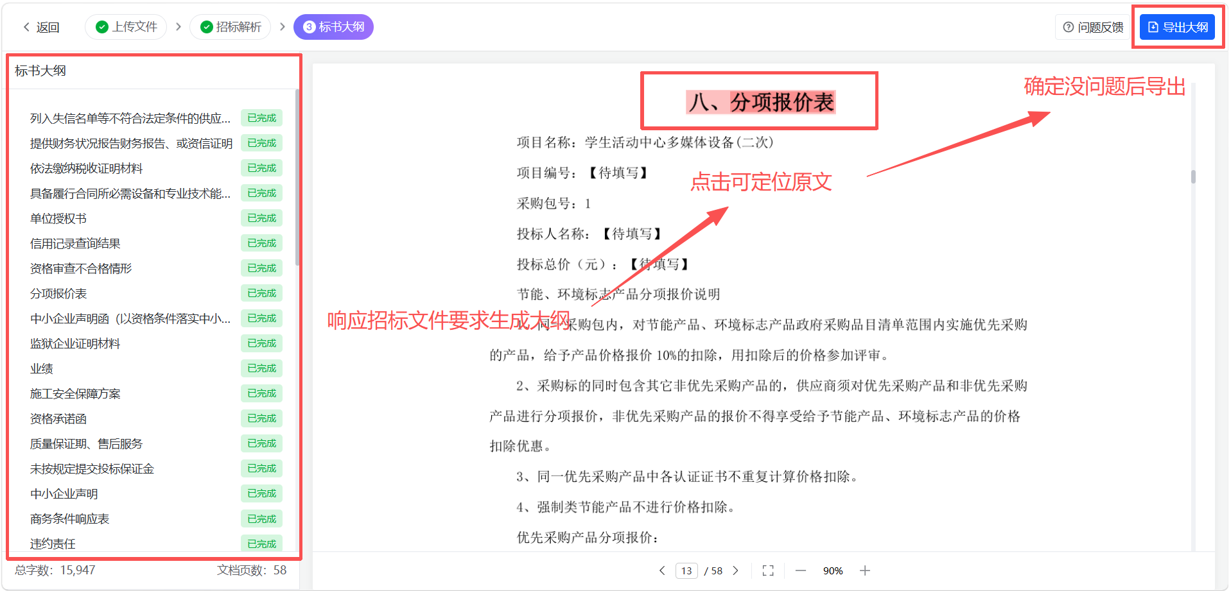Toggle fullscreen view icon
The image size is (1231, 591).
768,570
